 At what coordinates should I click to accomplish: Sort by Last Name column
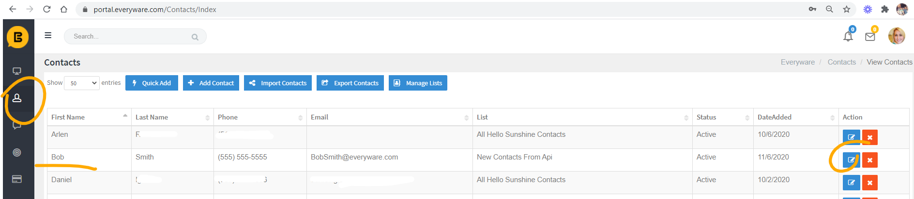[172, 117]
